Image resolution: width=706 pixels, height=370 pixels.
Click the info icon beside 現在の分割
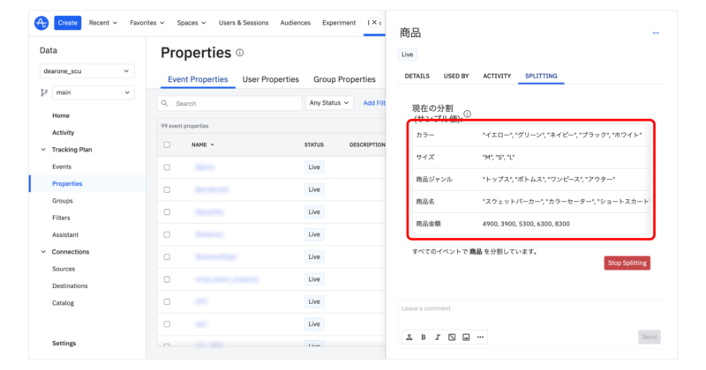point(467,113)
